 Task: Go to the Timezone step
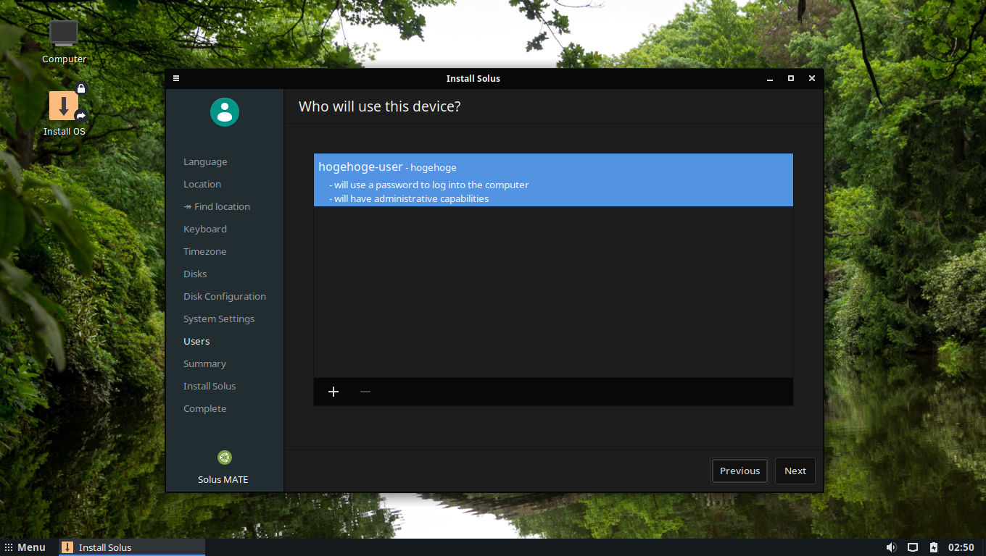click(205, 252)
